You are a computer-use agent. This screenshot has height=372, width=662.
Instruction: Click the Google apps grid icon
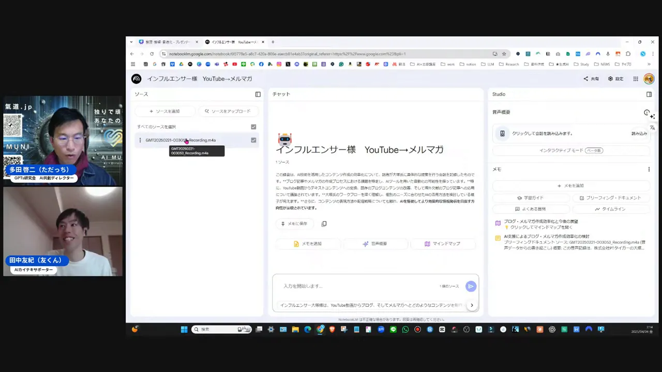(x=636, y=79)
